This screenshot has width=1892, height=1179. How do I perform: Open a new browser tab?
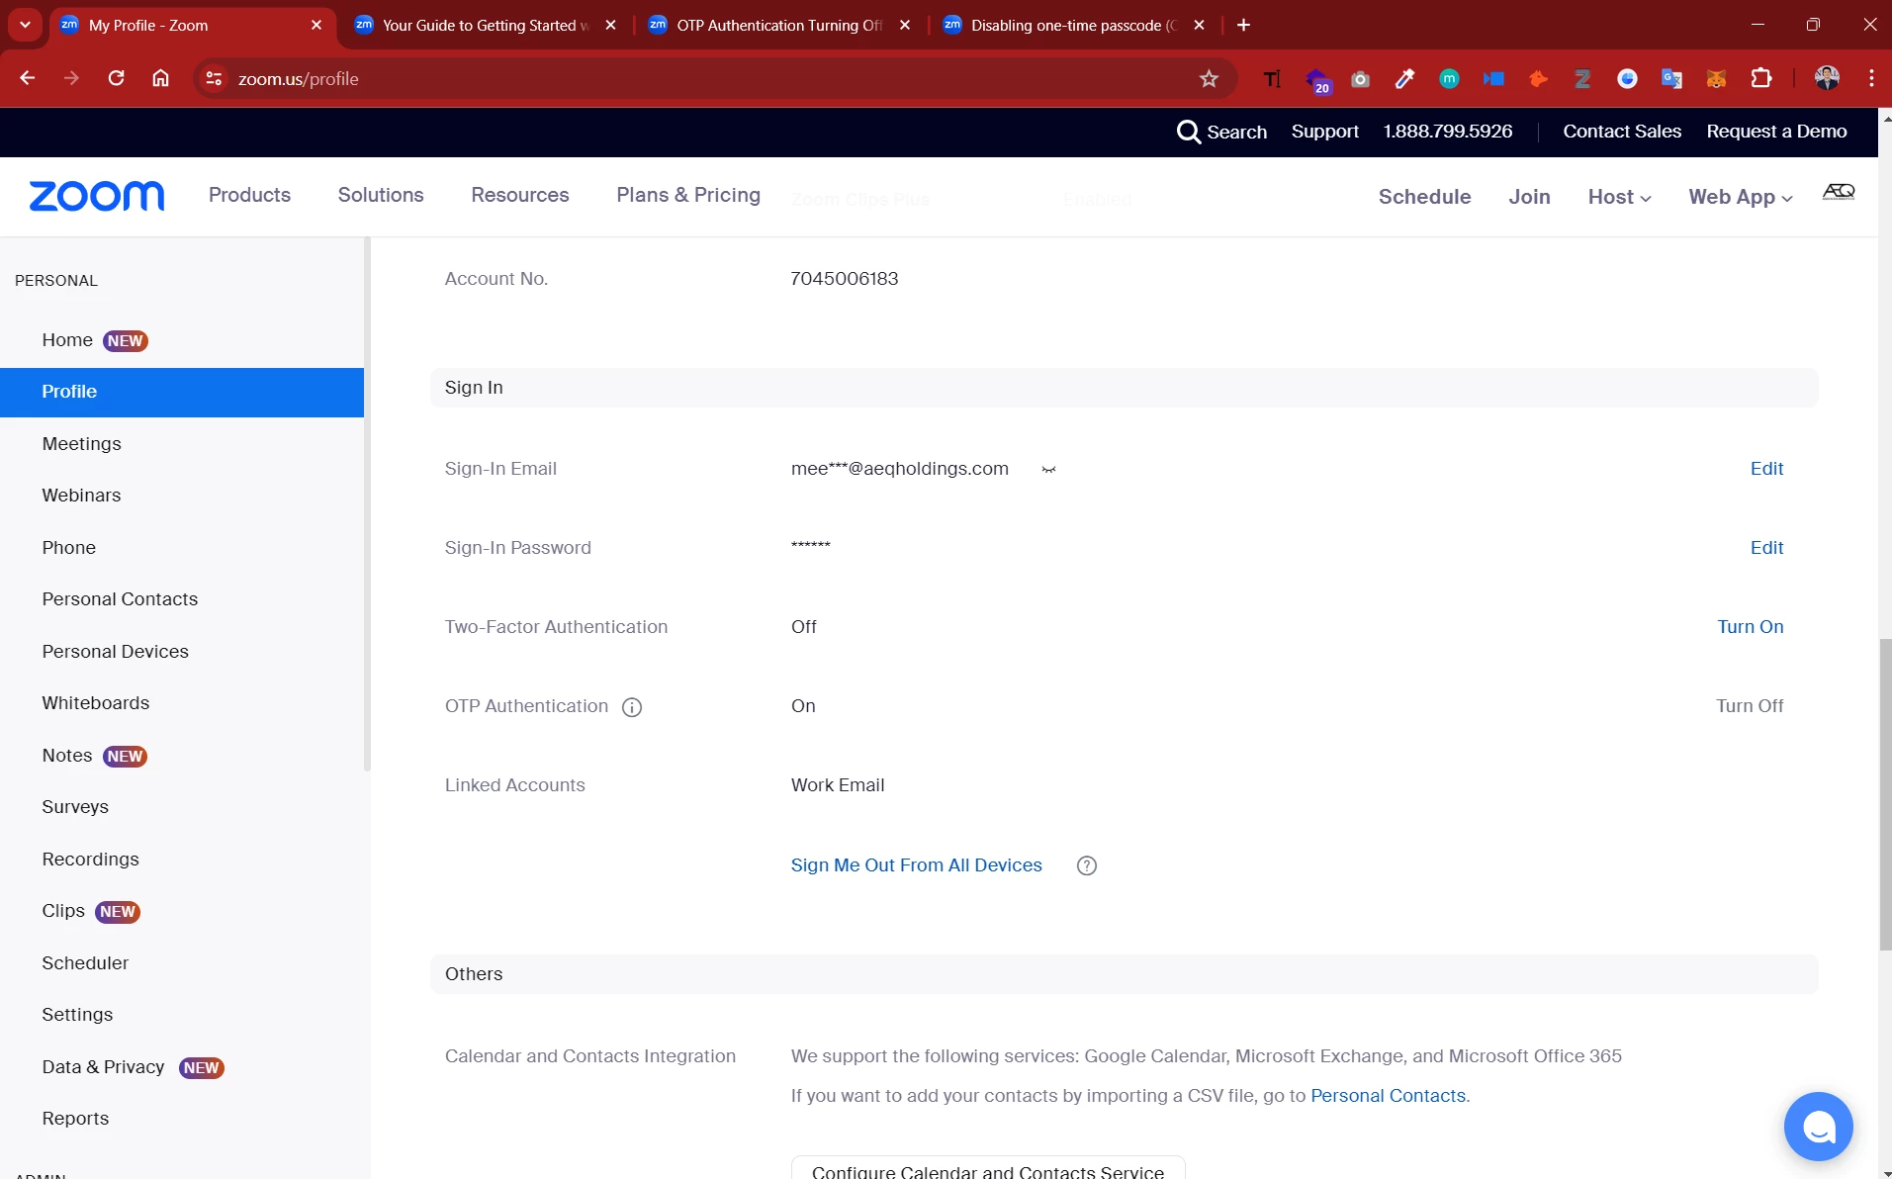tap(1243, 25)
